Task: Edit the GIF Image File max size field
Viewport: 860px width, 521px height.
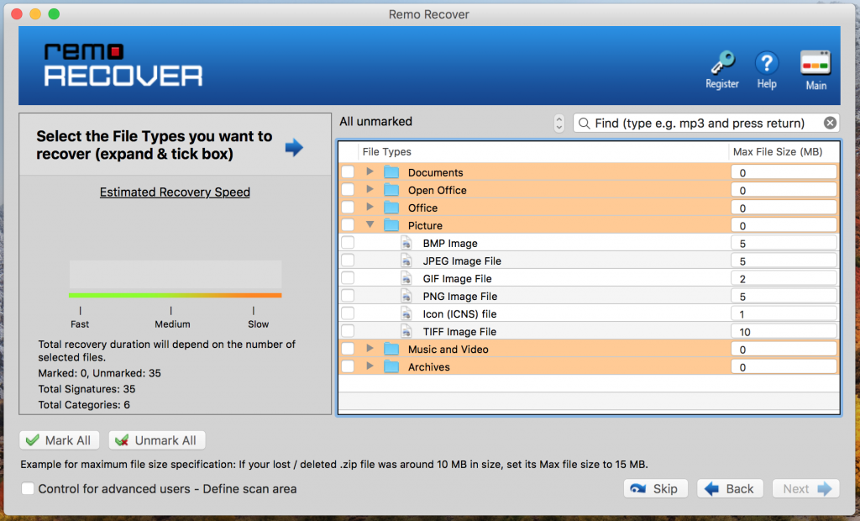Action: click(784, 278)
